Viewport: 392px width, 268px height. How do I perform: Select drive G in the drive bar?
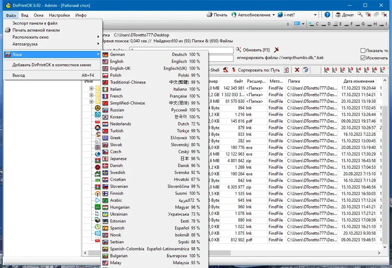pos(360,24)
